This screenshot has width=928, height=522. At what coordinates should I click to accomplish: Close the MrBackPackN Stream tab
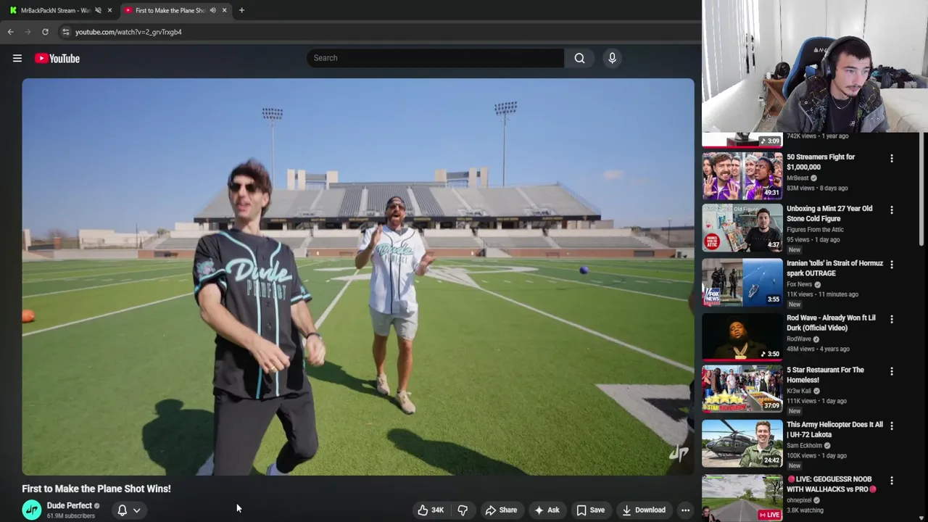coord(109,10)
